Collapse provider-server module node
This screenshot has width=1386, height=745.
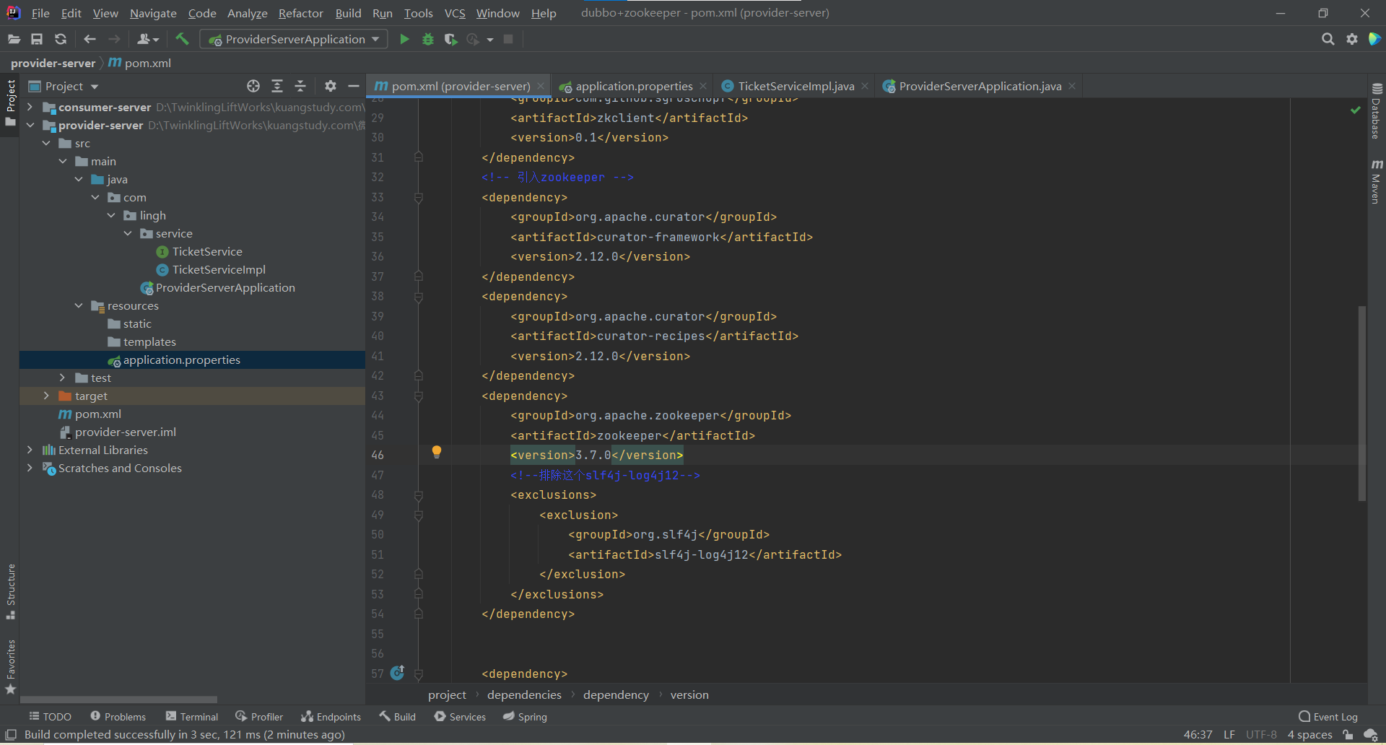[30, 125]
